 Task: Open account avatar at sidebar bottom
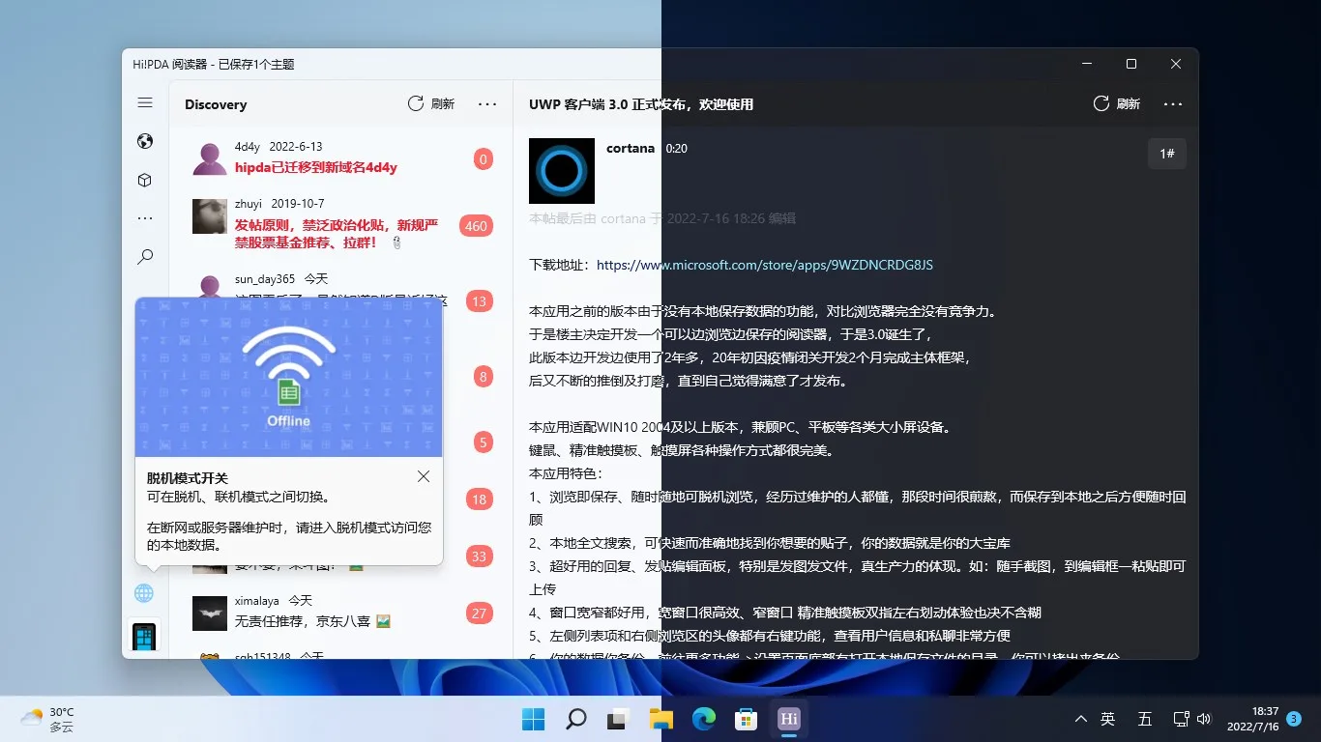tap(144, 637)
